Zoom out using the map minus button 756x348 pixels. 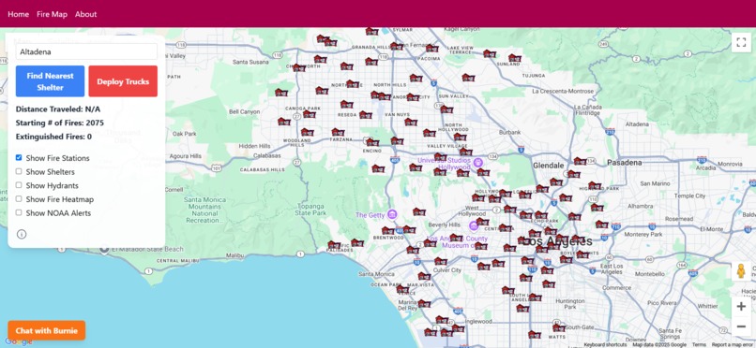(x=741, y=326)
